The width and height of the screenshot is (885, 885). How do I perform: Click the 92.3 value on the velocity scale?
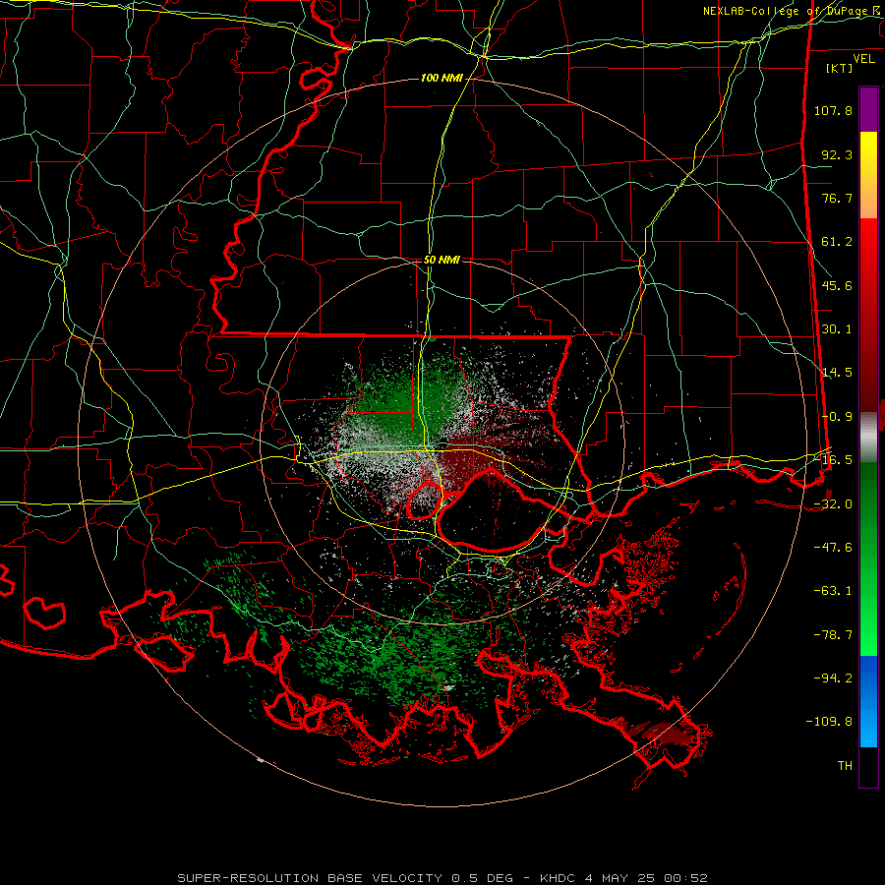click(x=837, y=154)
